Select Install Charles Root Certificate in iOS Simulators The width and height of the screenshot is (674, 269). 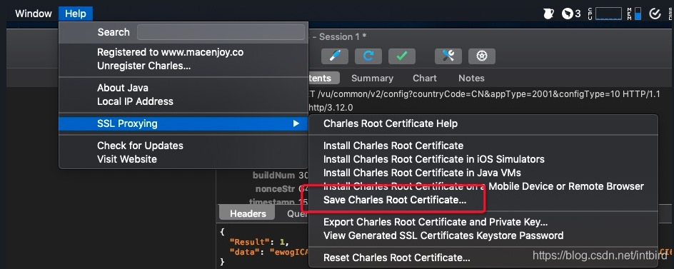pos(433,159)
